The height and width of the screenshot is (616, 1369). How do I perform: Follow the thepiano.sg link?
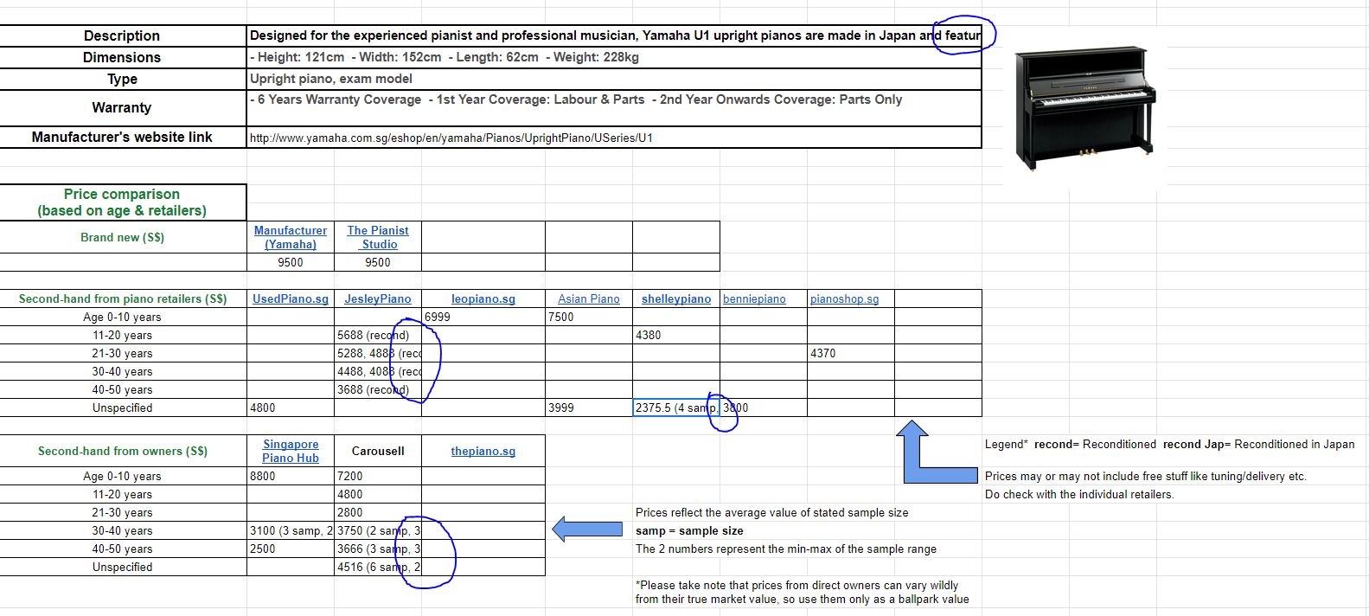click(x=483, y=451)
